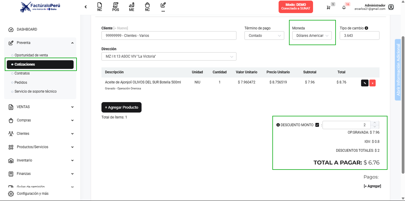The height and width of the screenshot is (201, 405).
Task: Click the Agregar Producto button
Action: click(121, 107)
